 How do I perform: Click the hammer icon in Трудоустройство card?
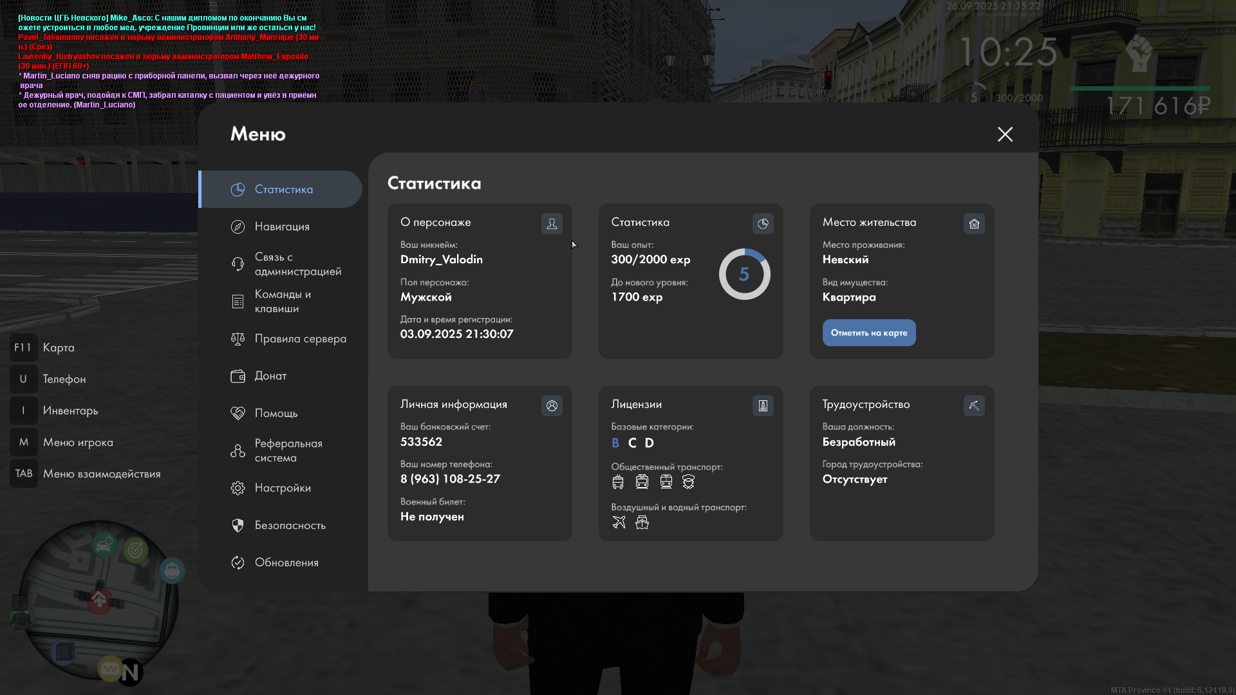coord(974,405)
